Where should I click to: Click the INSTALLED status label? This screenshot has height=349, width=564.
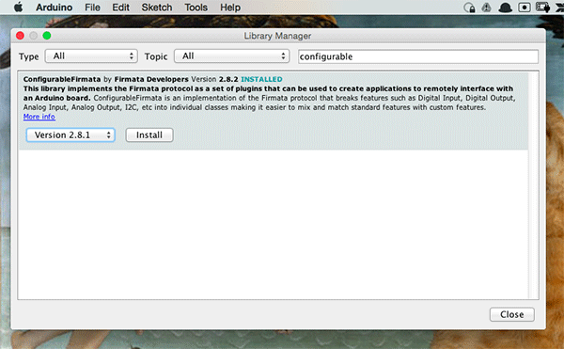(x=261, y=79)
